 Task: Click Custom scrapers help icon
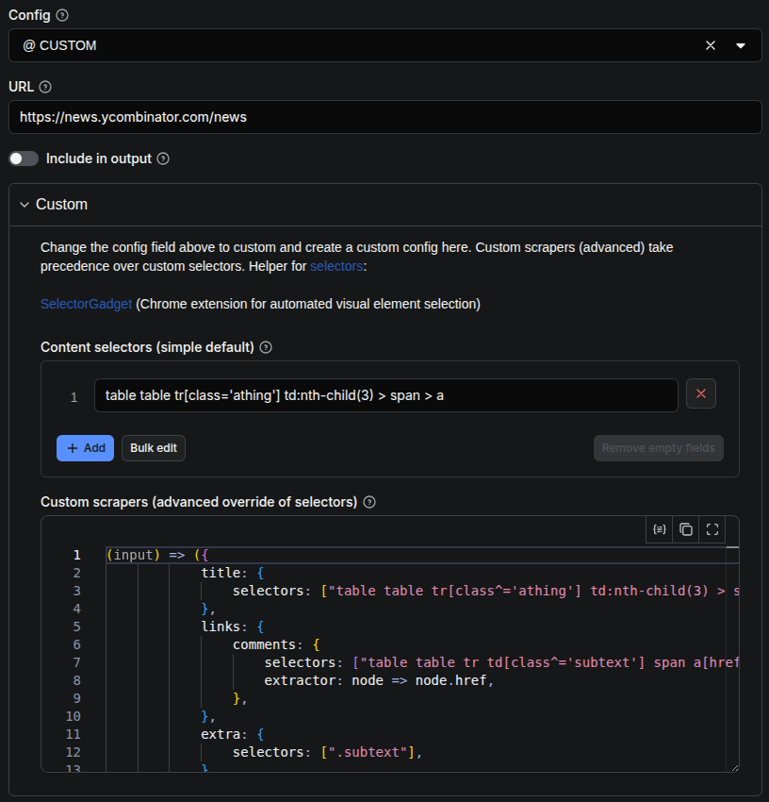point(368,502)
